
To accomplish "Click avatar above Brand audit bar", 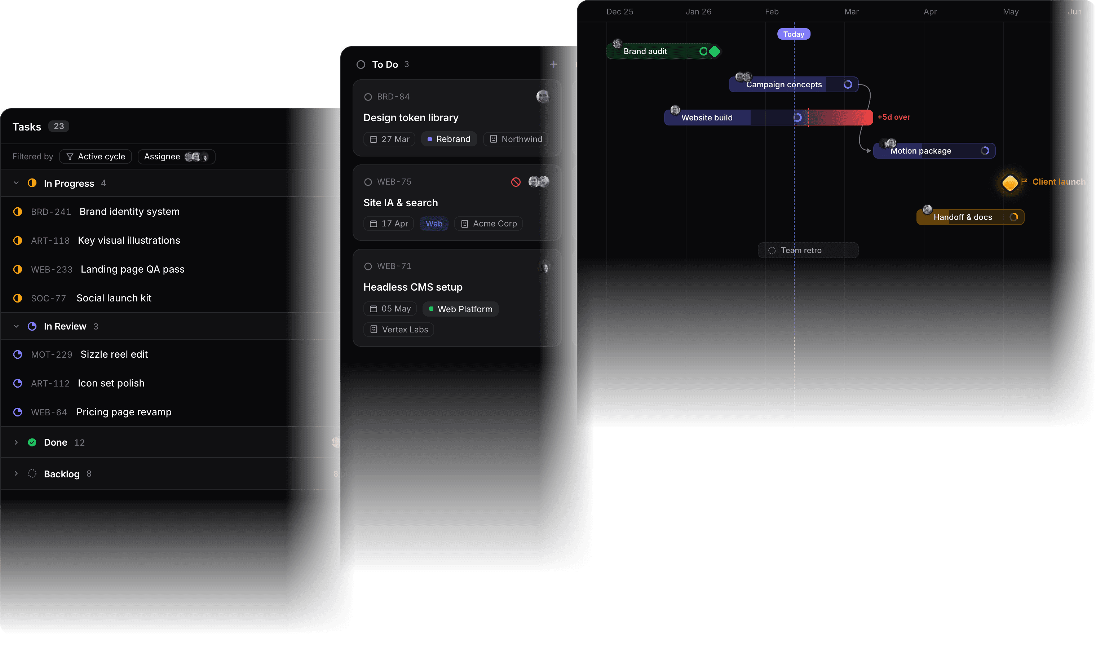I will click(617, 43).
